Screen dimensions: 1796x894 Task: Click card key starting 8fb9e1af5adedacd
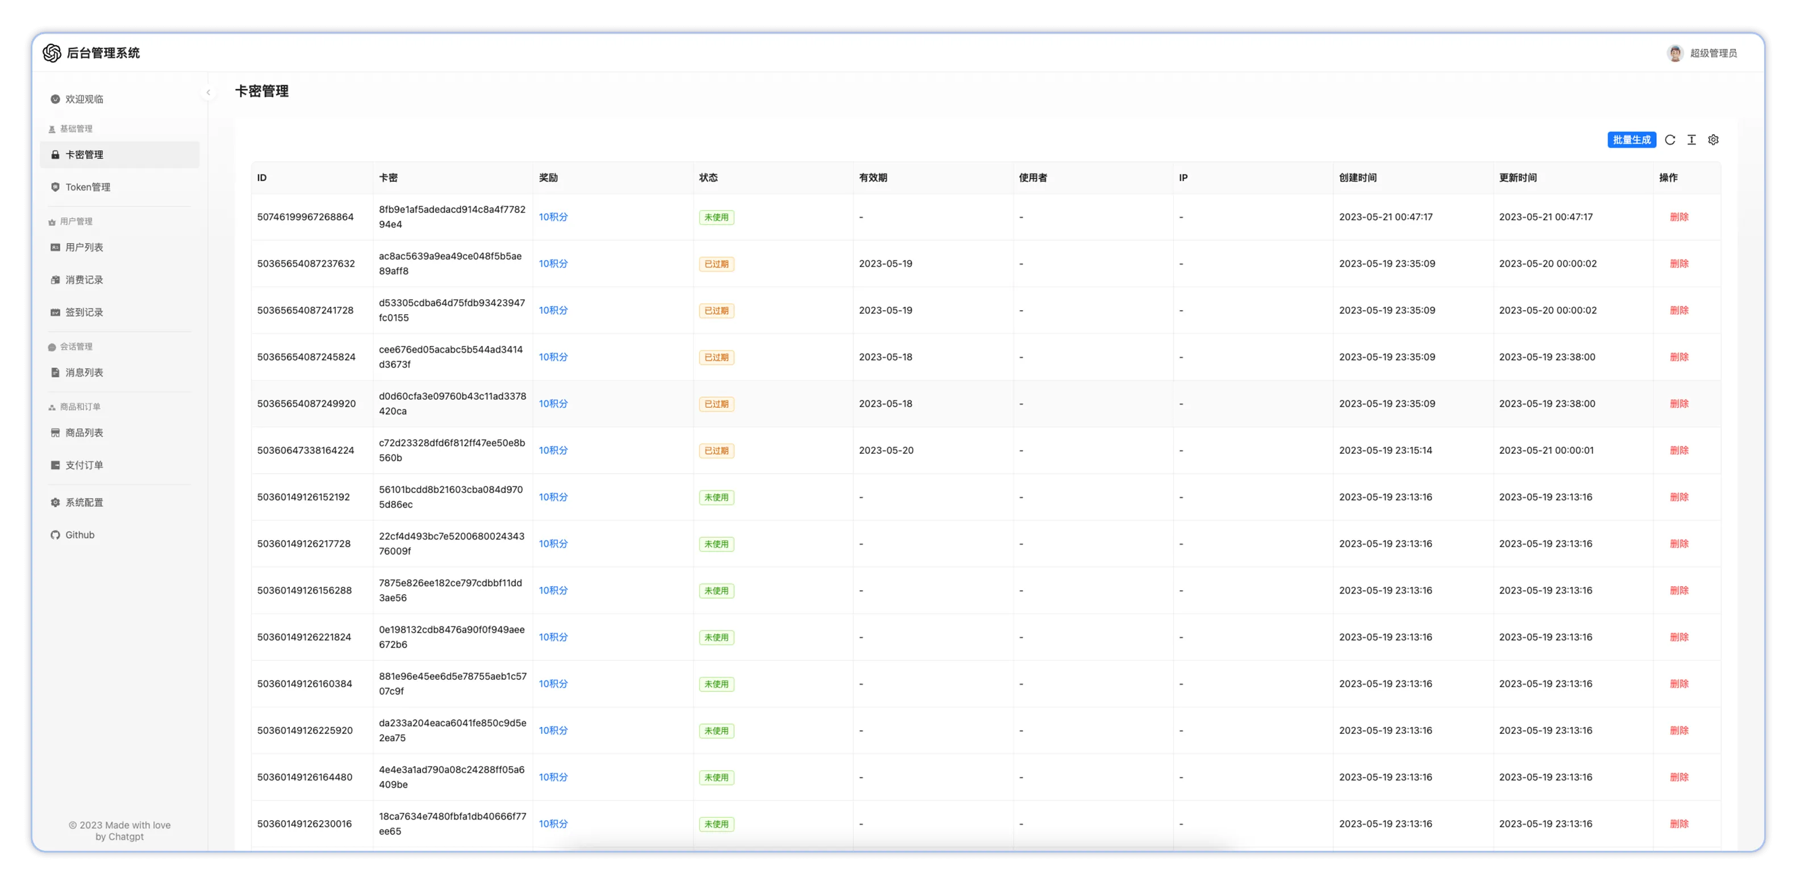pos(452,217)
